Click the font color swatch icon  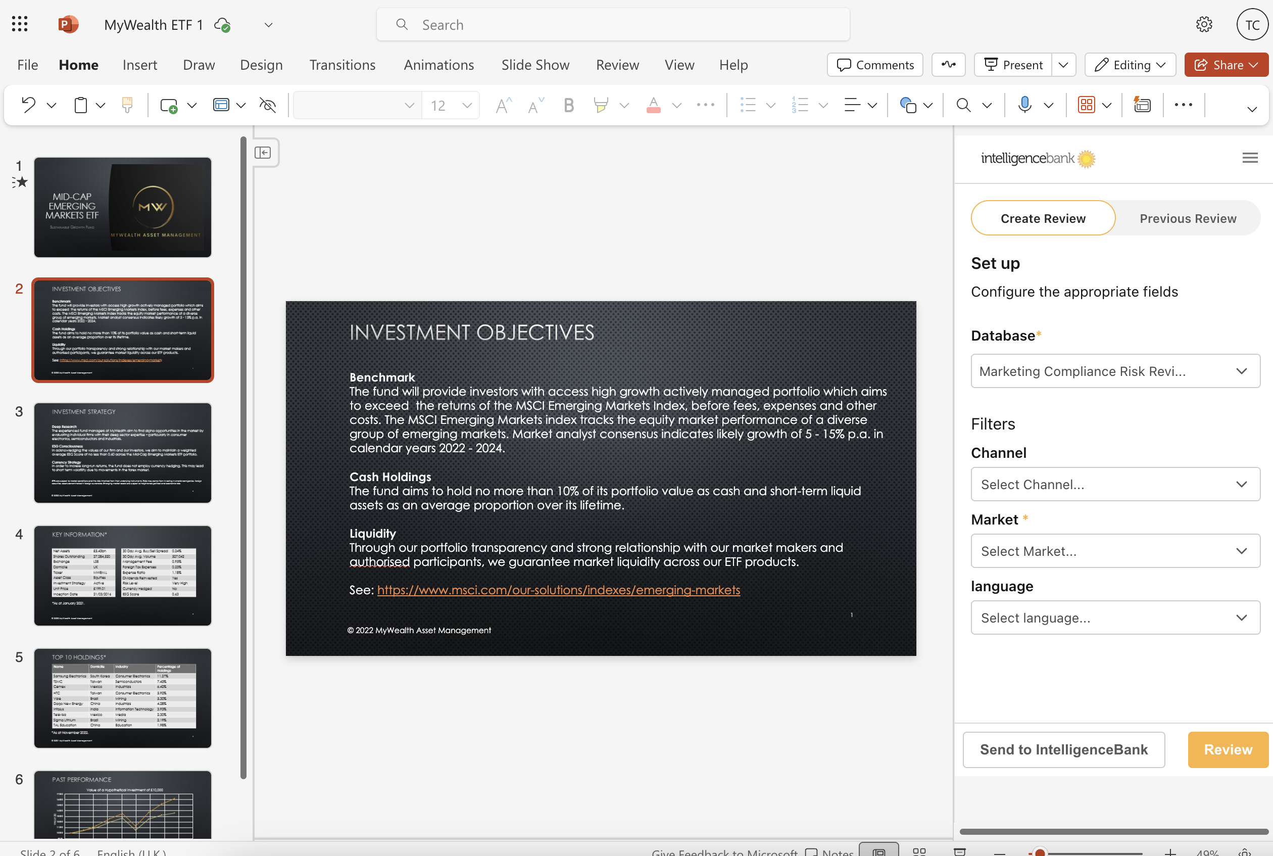point(653,105)
